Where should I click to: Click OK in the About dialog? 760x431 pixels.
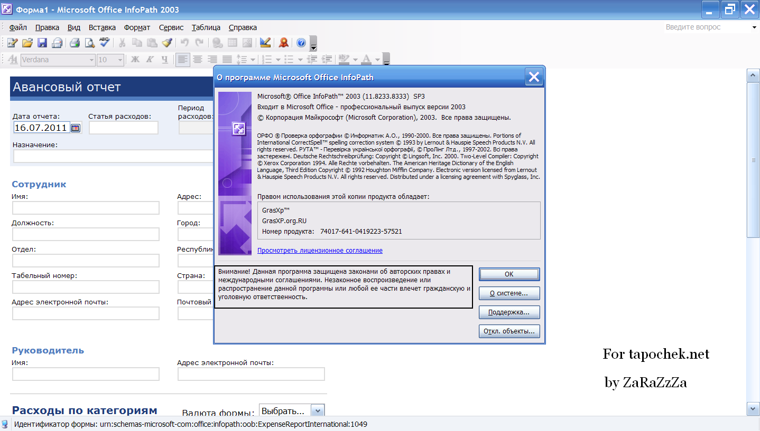coord(509,274)
